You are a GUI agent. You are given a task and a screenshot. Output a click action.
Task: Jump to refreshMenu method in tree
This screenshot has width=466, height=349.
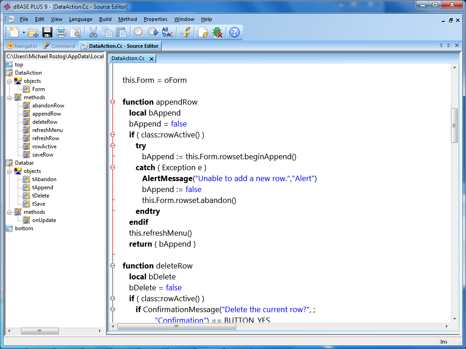coord(47,130)
